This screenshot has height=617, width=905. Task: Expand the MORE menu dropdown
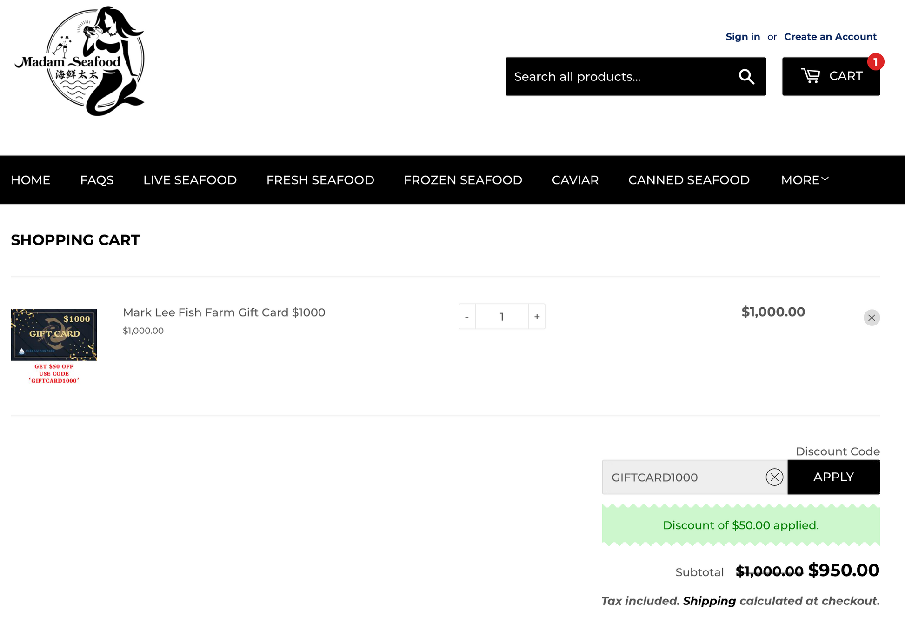tap(804, 180)
